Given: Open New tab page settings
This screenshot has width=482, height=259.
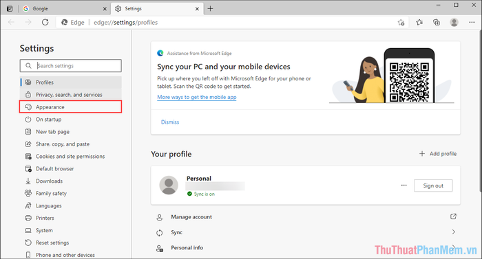Looking at the screenshot, I should pos(71,132).
